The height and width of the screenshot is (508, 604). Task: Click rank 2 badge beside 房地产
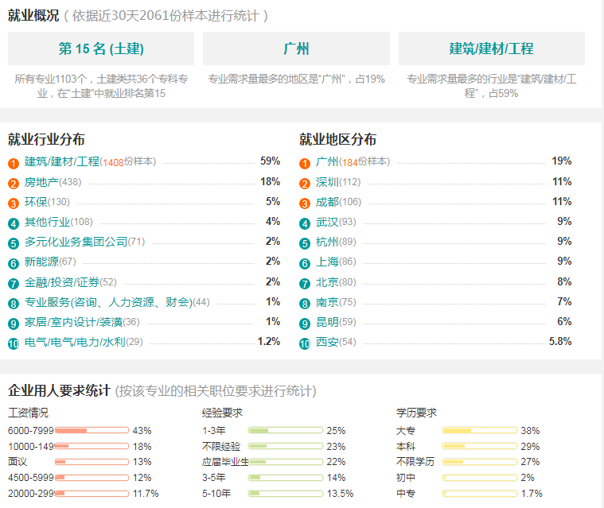coord(14,184)
